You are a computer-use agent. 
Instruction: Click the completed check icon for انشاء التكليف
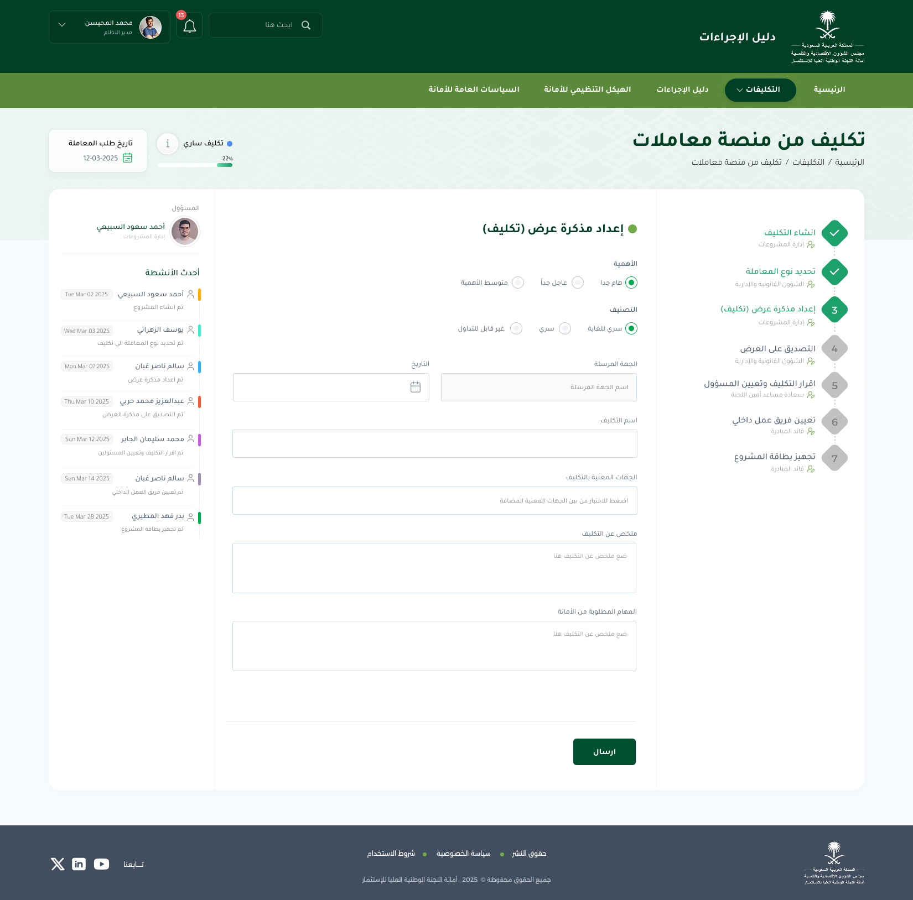coord(834,233)
